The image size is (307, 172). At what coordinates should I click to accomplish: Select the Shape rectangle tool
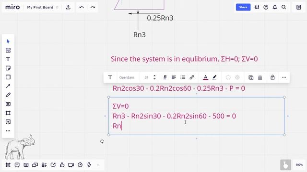coord(8,77)
